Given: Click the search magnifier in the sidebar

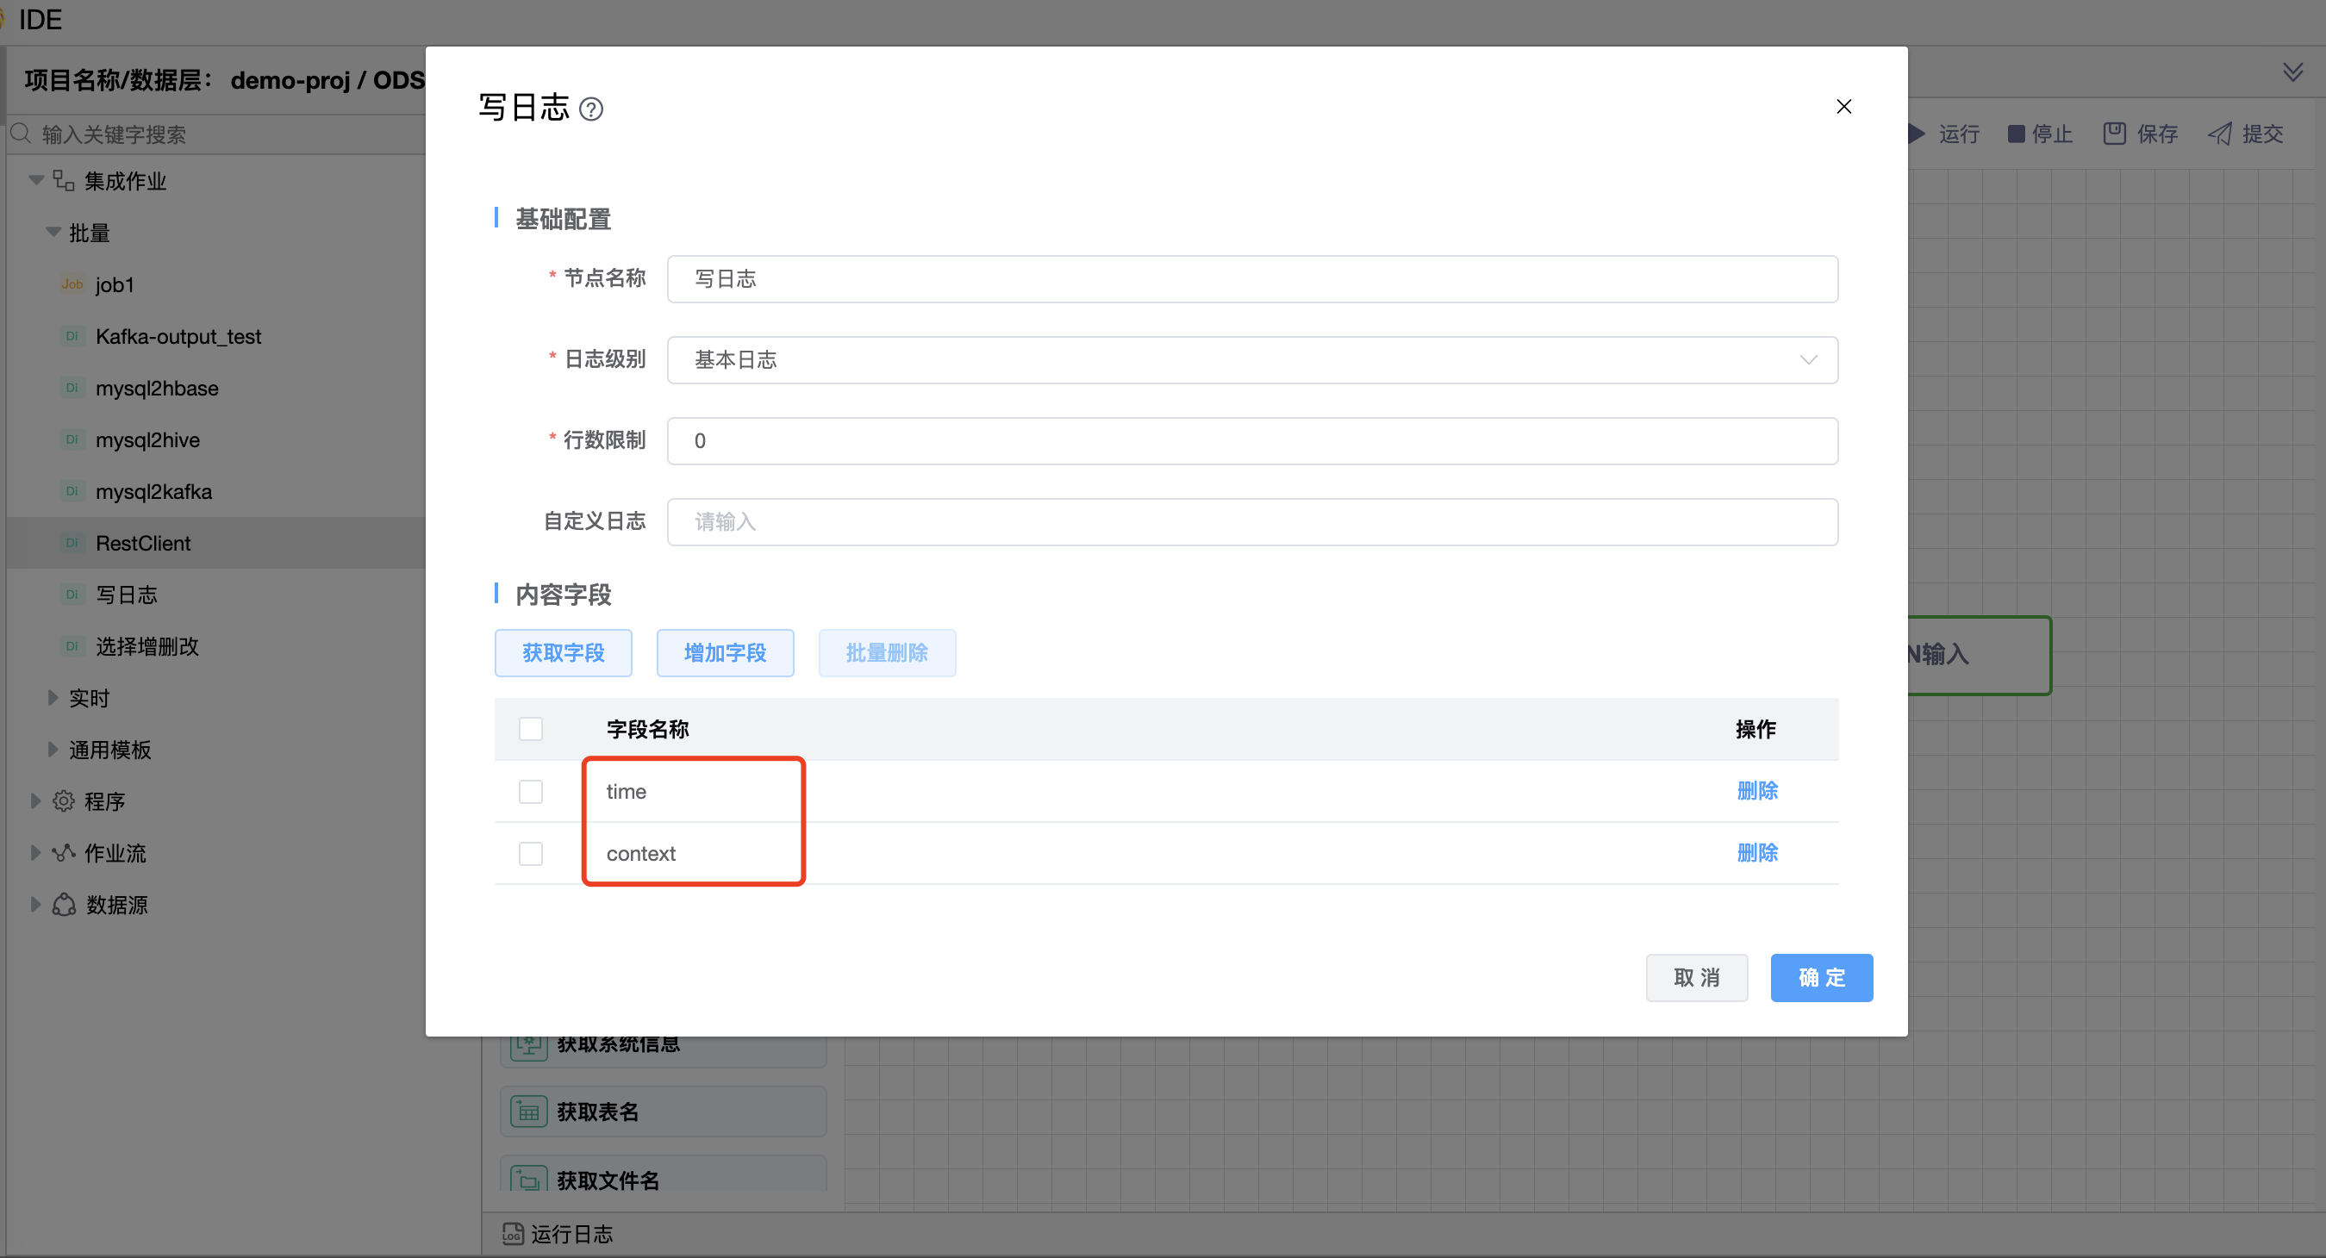Looking at the screenshot, I should pos(22,133).
